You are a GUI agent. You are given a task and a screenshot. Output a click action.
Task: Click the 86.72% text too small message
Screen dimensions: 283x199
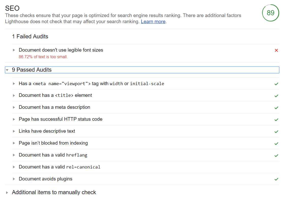(x=43, y=57)
